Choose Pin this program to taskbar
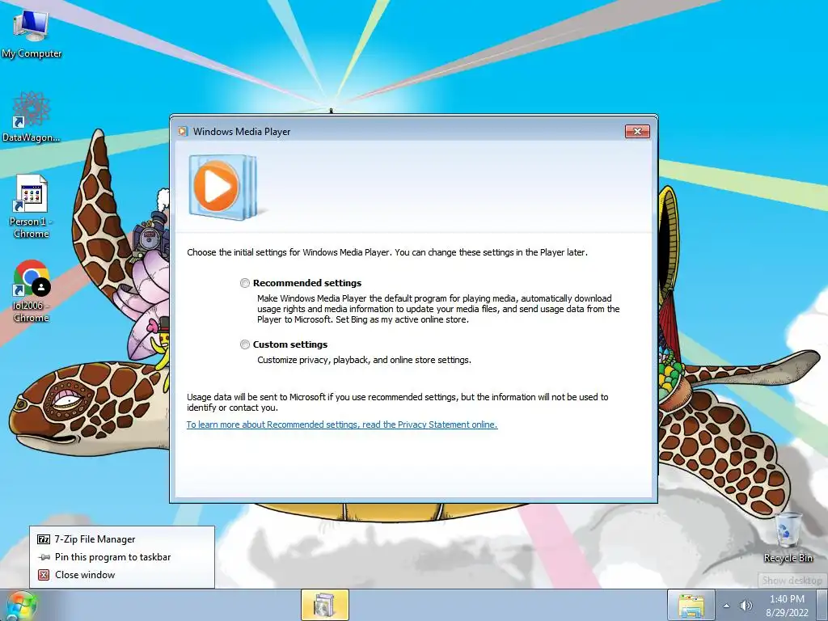Viewport: 828px width, 621px height. (x=122, y=557)
